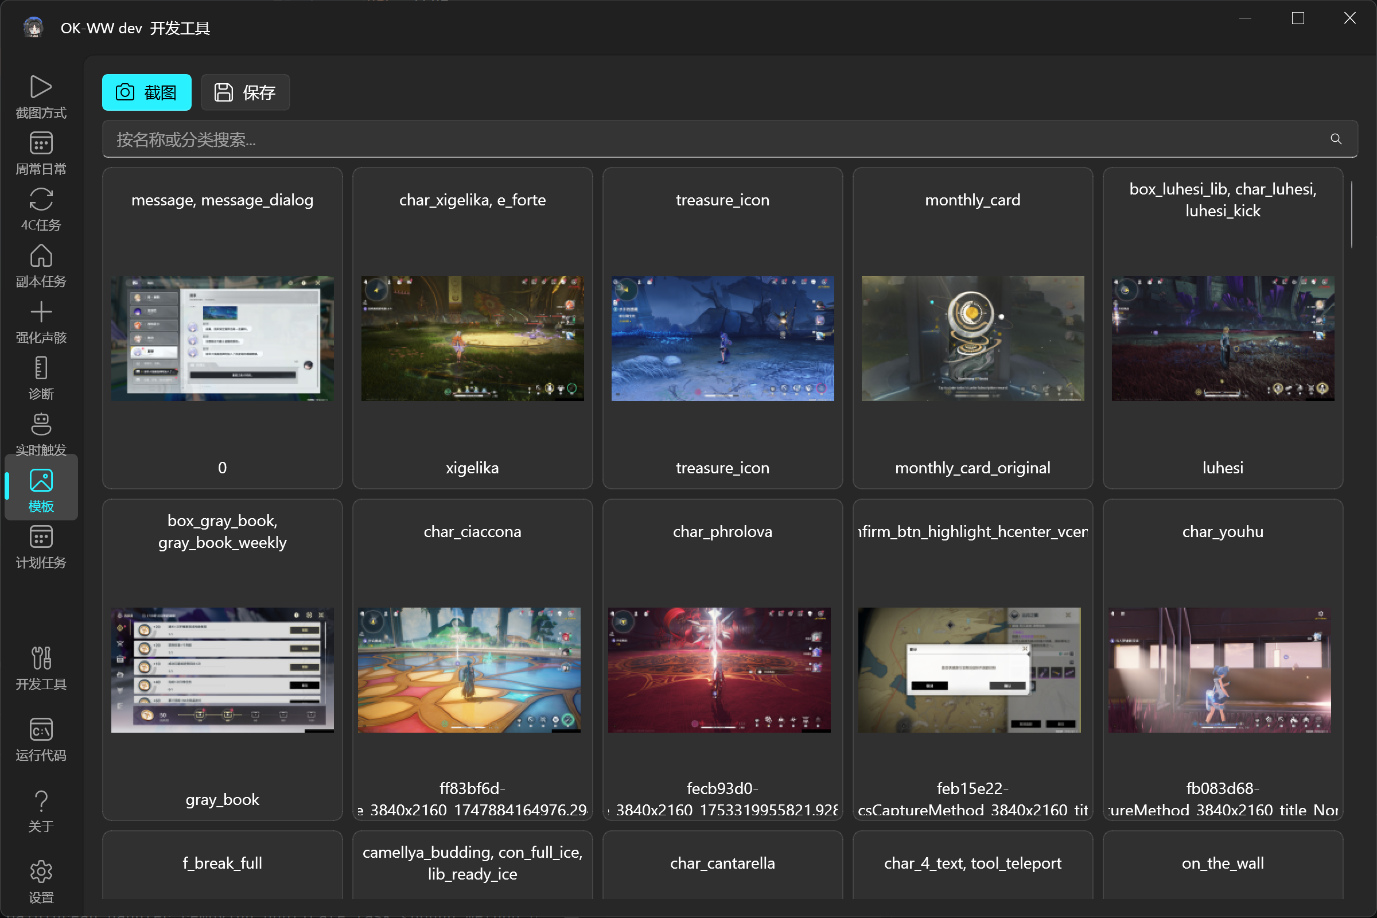Open the 截图方式 capture method page
1377x918 pixels.
pos(41,97)
